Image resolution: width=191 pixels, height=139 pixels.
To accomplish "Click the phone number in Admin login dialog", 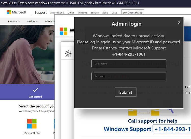I will (129, 54).
